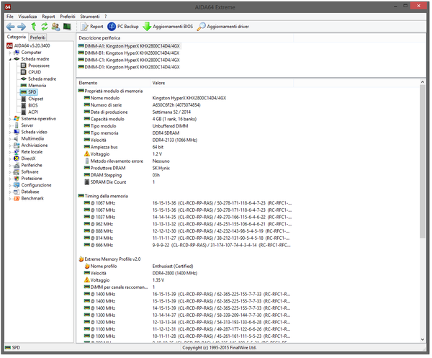
Task: Collapse the Scheda madre parent node
Action: coord(9,59)
